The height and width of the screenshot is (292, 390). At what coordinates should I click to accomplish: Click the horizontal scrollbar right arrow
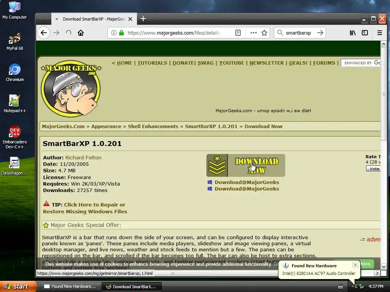[377, 273]
